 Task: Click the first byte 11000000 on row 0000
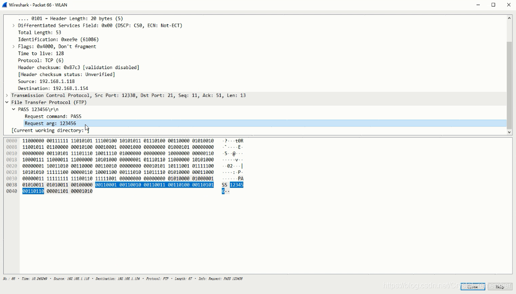tap(33, 141)
